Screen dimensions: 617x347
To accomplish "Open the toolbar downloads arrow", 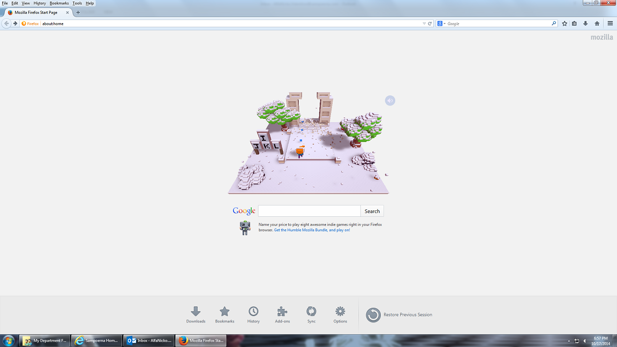I will point(585,24).
